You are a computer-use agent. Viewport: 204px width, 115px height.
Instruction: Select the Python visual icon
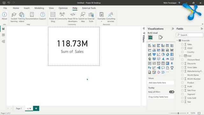pyautogui.click(x=149, y=68)
